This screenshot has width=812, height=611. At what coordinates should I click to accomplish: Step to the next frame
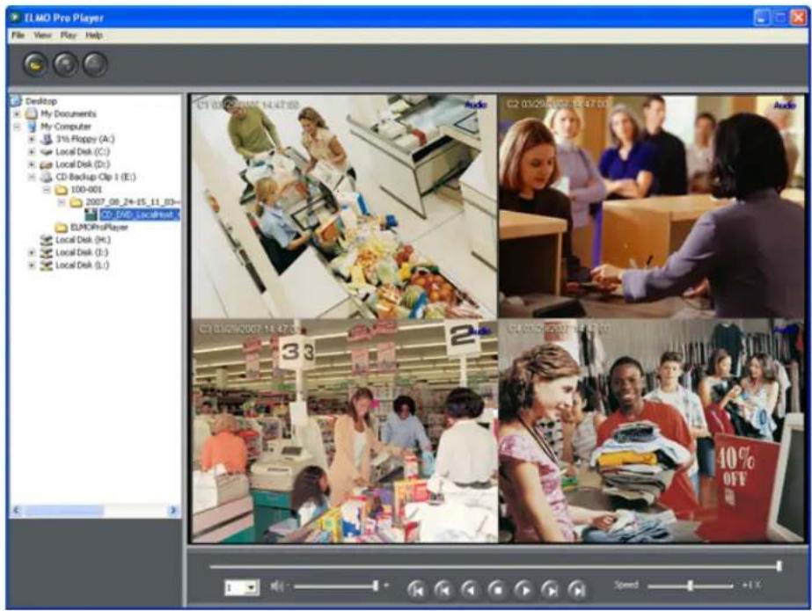coord(551,589)
